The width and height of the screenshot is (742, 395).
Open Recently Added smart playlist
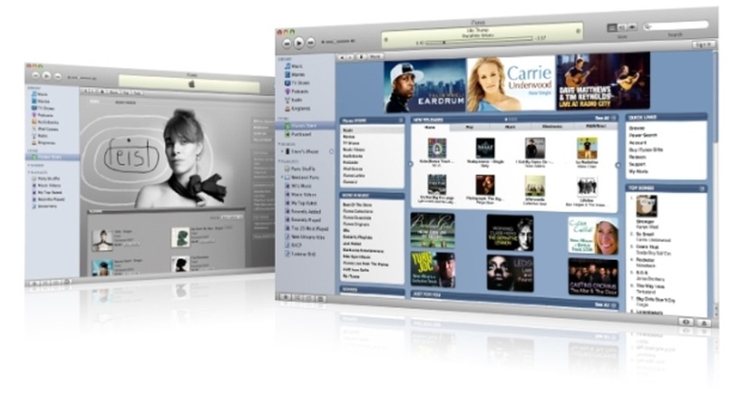point(303,212)
